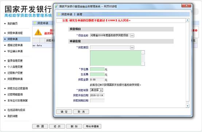Viewport: 202px width, 132px height.
Task: Open 还款账户变更 in sidebar
Action: pyautogui.click(x=15, y=73)
